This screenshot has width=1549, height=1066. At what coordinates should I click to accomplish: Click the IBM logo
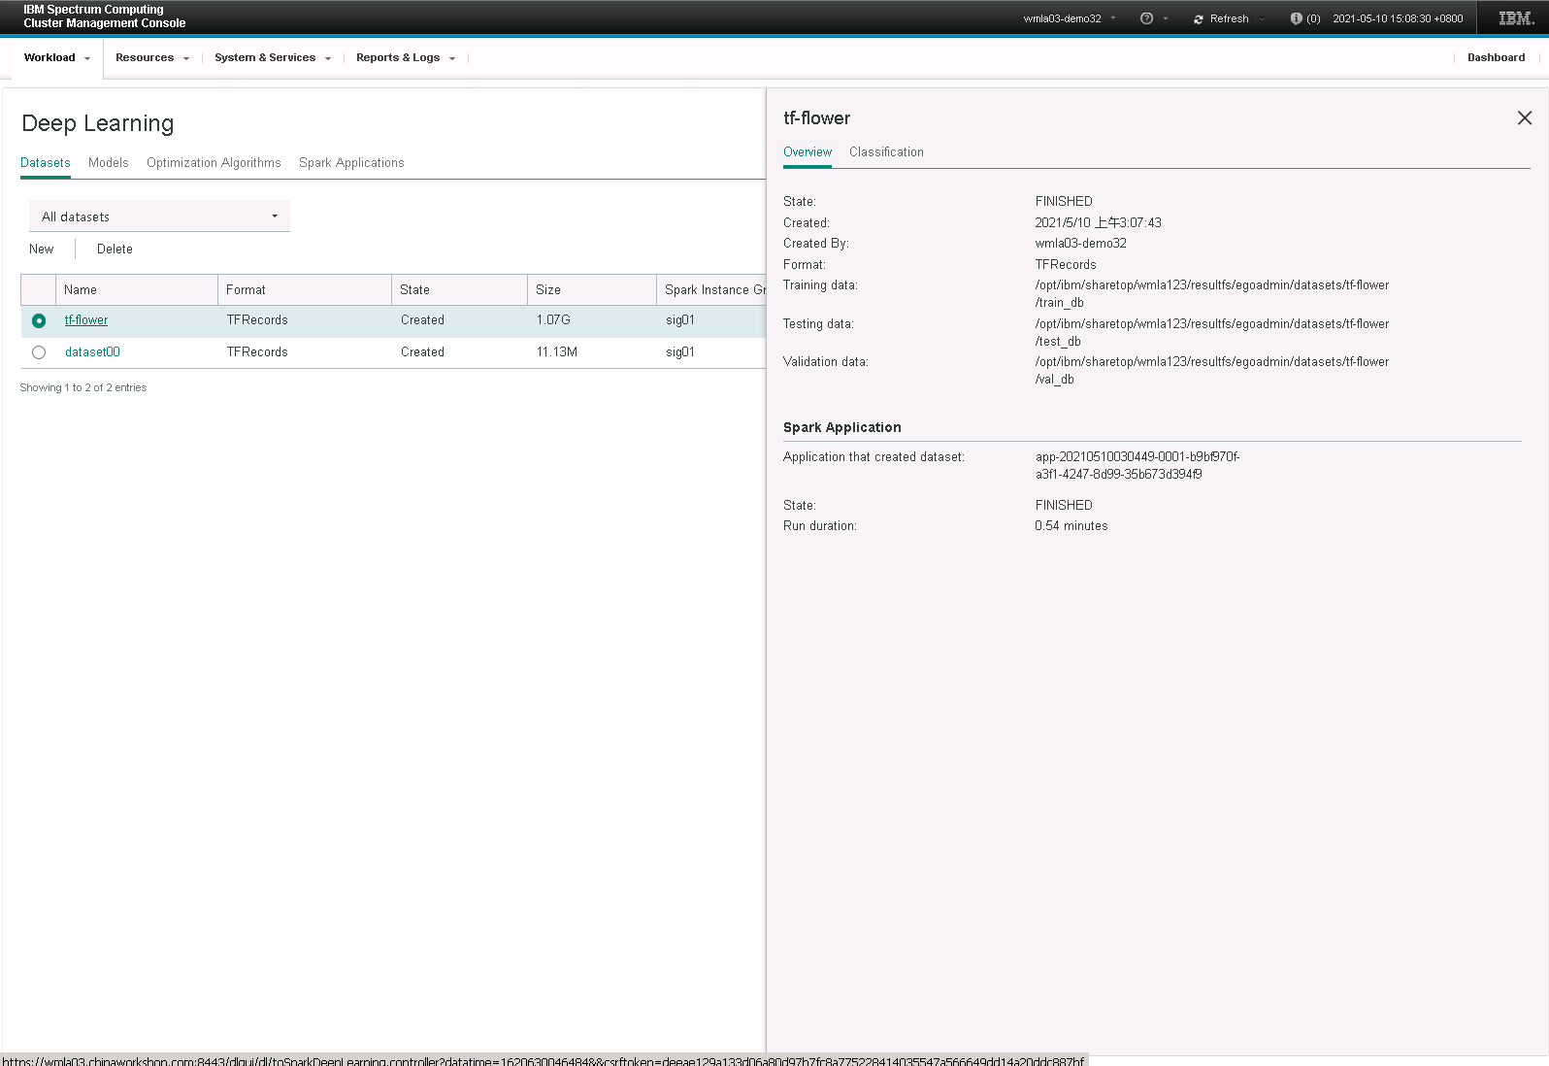click(x=1516, y=18)
